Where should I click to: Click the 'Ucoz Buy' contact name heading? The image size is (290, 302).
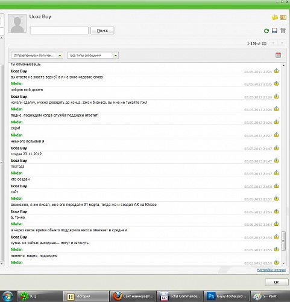[x=40, y=16]
